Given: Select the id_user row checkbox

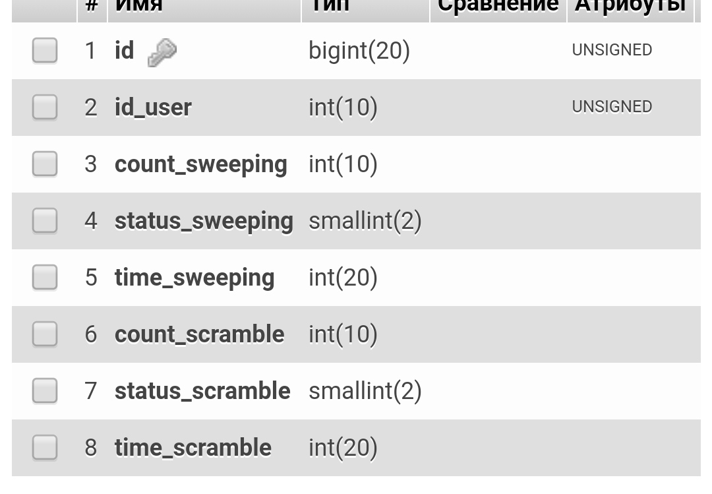Looking at the screenshot, I should [x=45, y=108].
